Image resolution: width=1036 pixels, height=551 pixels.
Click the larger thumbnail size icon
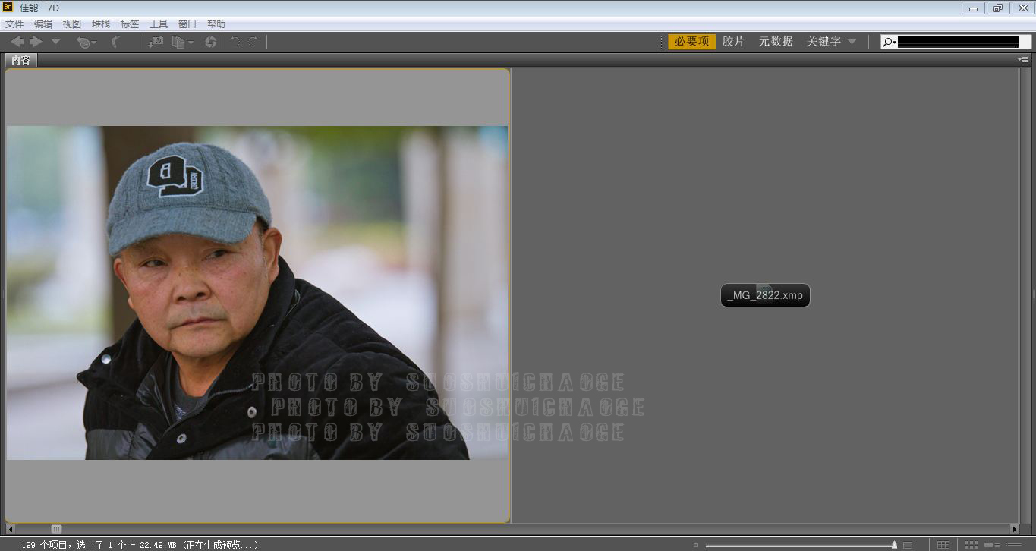907,545
